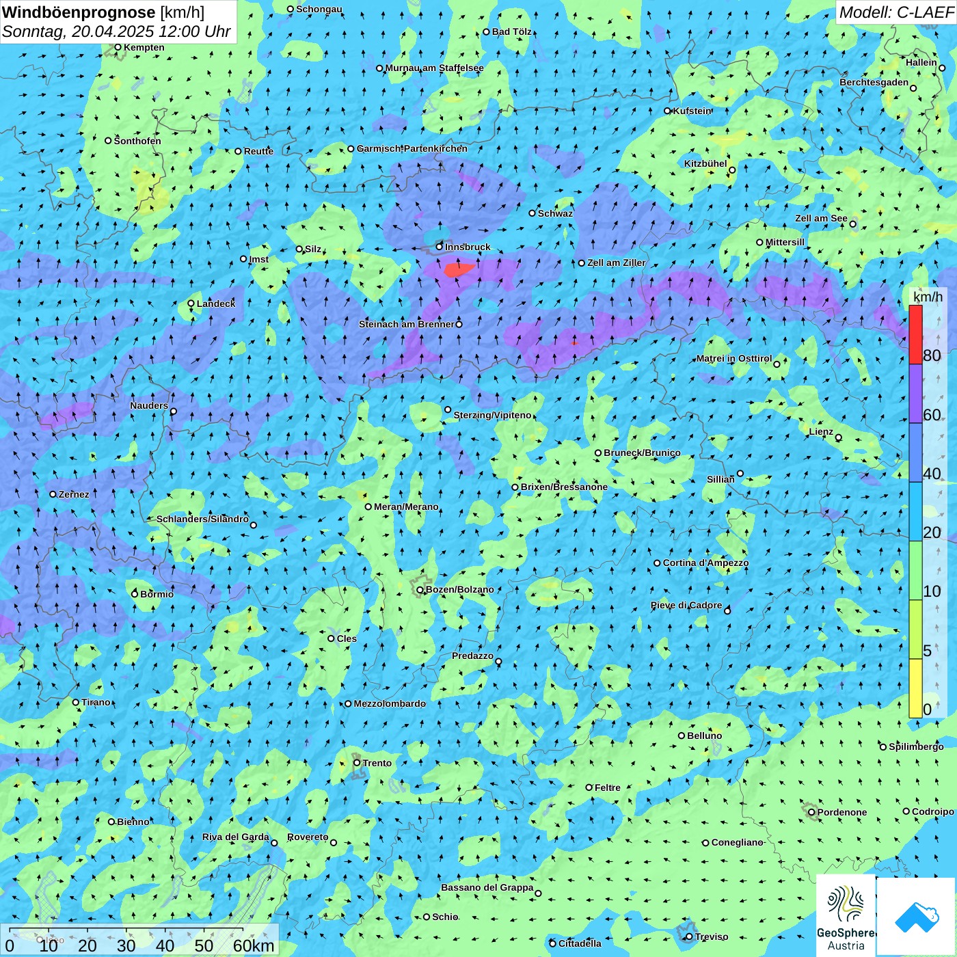Click the Landeck label
The width and height of the screenshot is (957, 957).
[x=216, y=304]
